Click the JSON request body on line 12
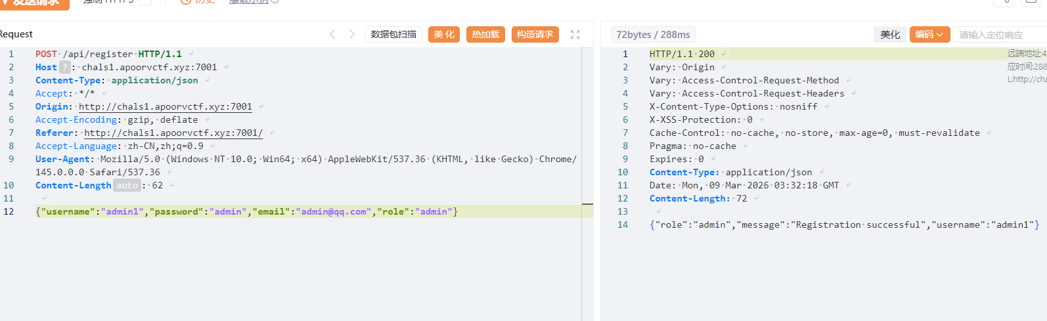This screenshot has height=321, width=1047. click(246, 211)
